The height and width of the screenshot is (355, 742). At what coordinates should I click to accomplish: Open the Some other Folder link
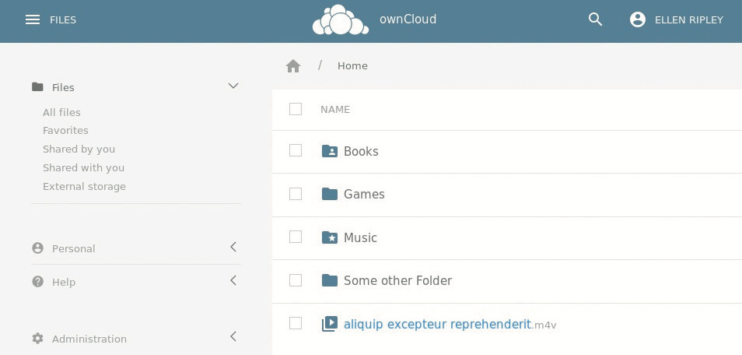coord(397,280)
